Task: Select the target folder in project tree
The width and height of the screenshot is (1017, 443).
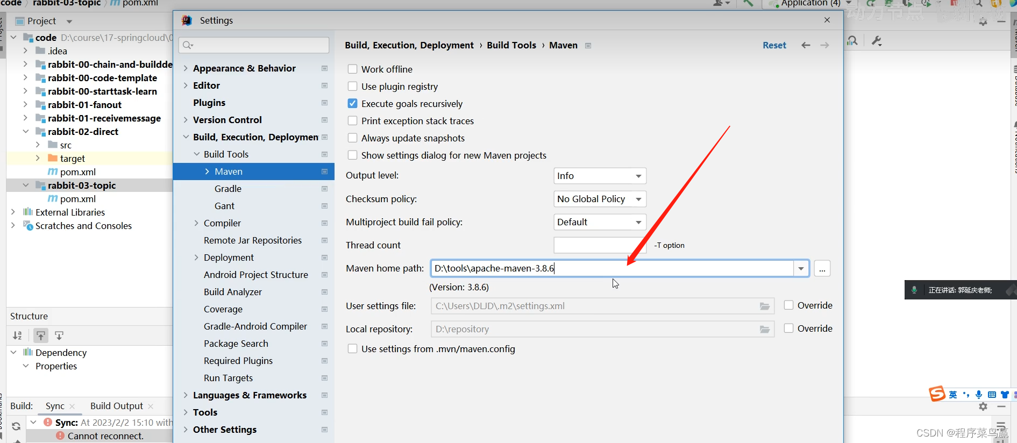Action: tap(73, 159)
